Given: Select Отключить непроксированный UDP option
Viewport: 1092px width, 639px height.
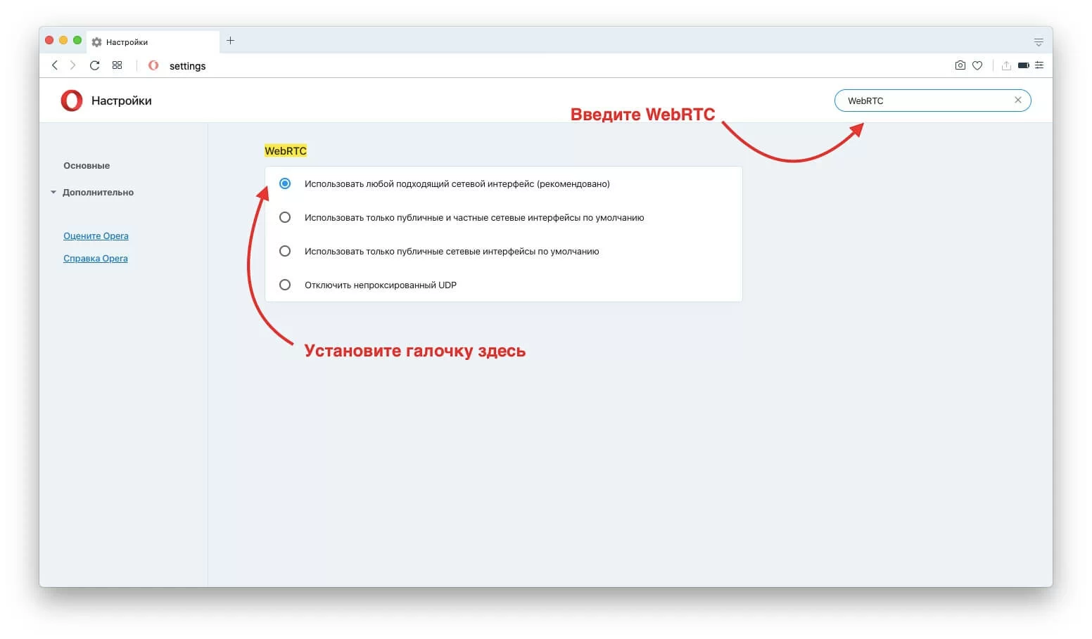Looking at the screenshot, I should pos(285,285).
